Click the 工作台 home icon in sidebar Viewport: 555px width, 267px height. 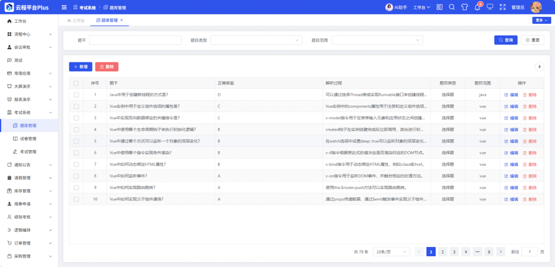pyautogui.click(x=10, y=21)
